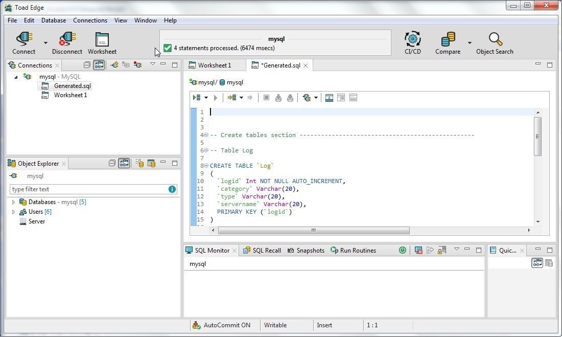Open the Connections menu
Screen dimensions: 562x337
pyautogui.click(x=90, y=20)
